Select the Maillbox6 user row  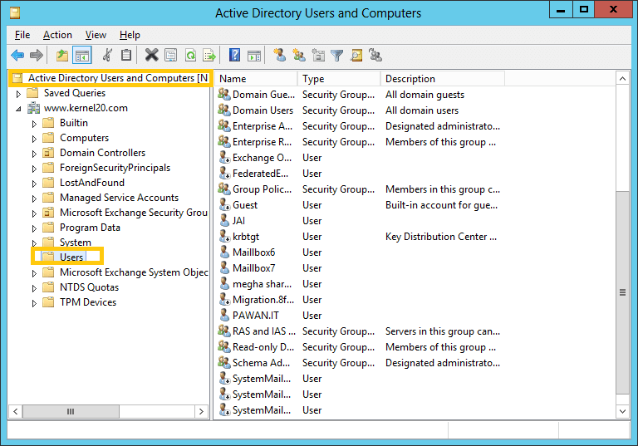coord(253,252)
